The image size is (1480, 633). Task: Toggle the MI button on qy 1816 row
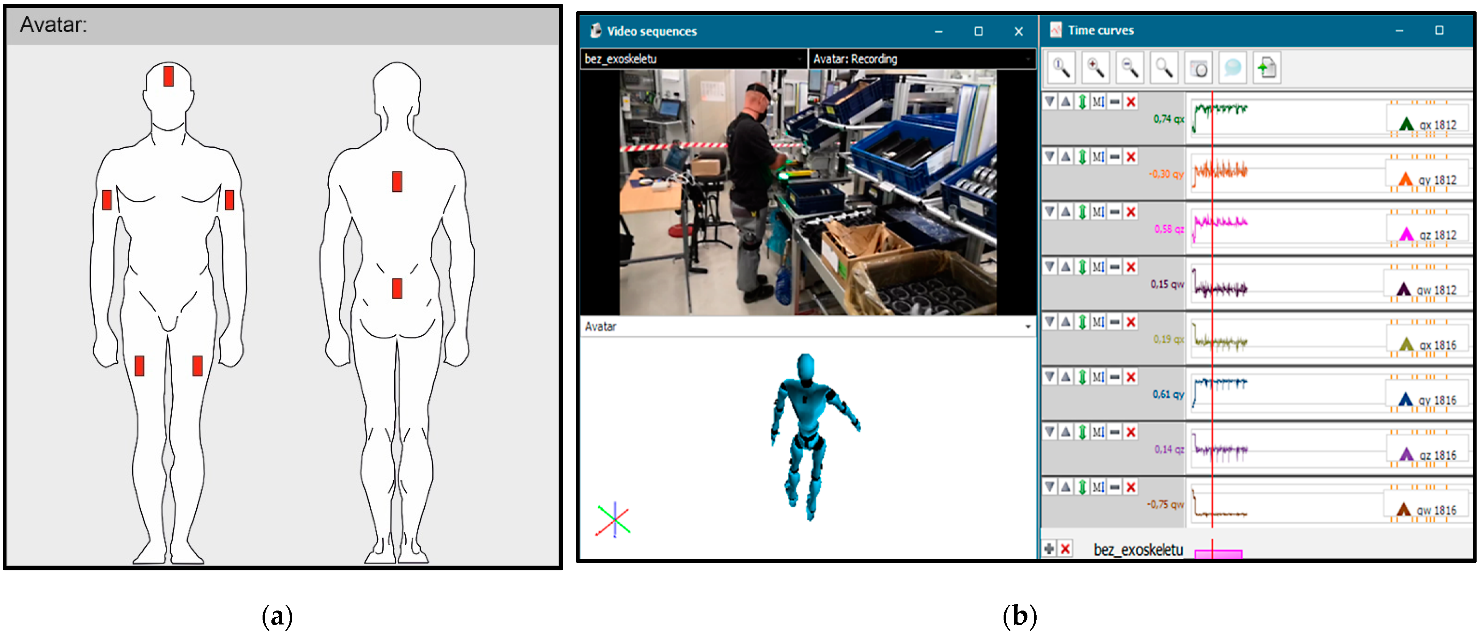point(1098,377)
